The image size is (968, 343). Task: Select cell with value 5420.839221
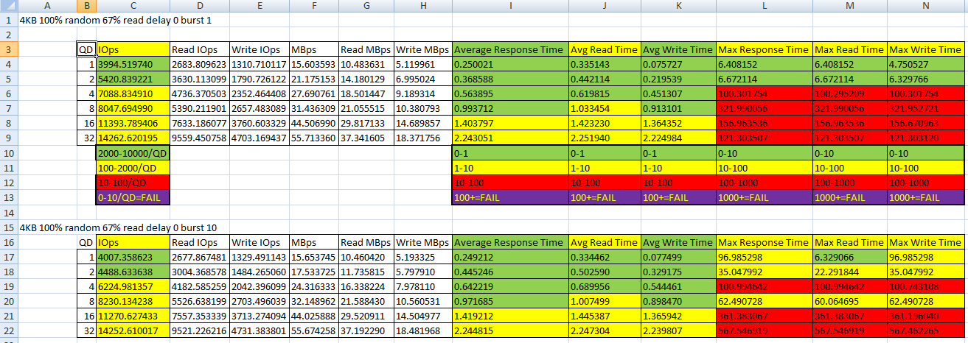coord(133,78)
